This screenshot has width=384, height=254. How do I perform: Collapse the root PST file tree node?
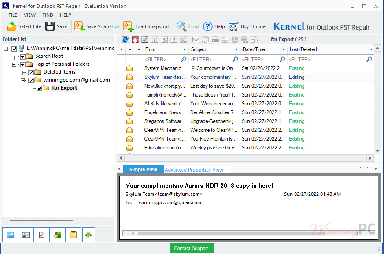point(6,49)
